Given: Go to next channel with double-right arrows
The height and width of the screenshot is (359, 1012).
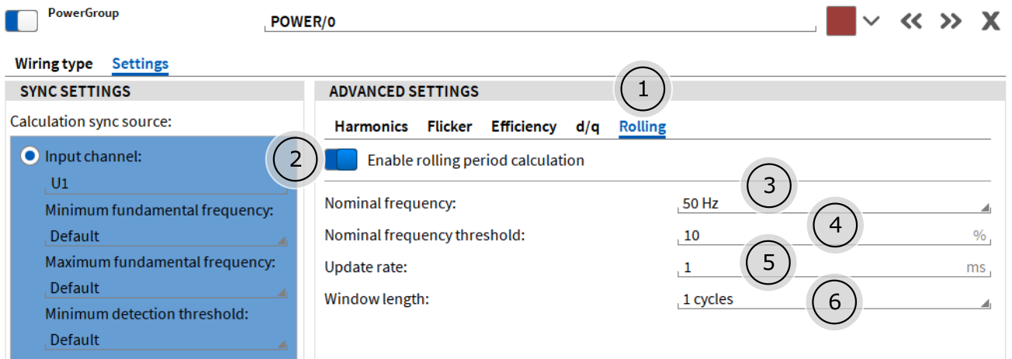Looking at the screenshot, I should (x=951, y=22).
